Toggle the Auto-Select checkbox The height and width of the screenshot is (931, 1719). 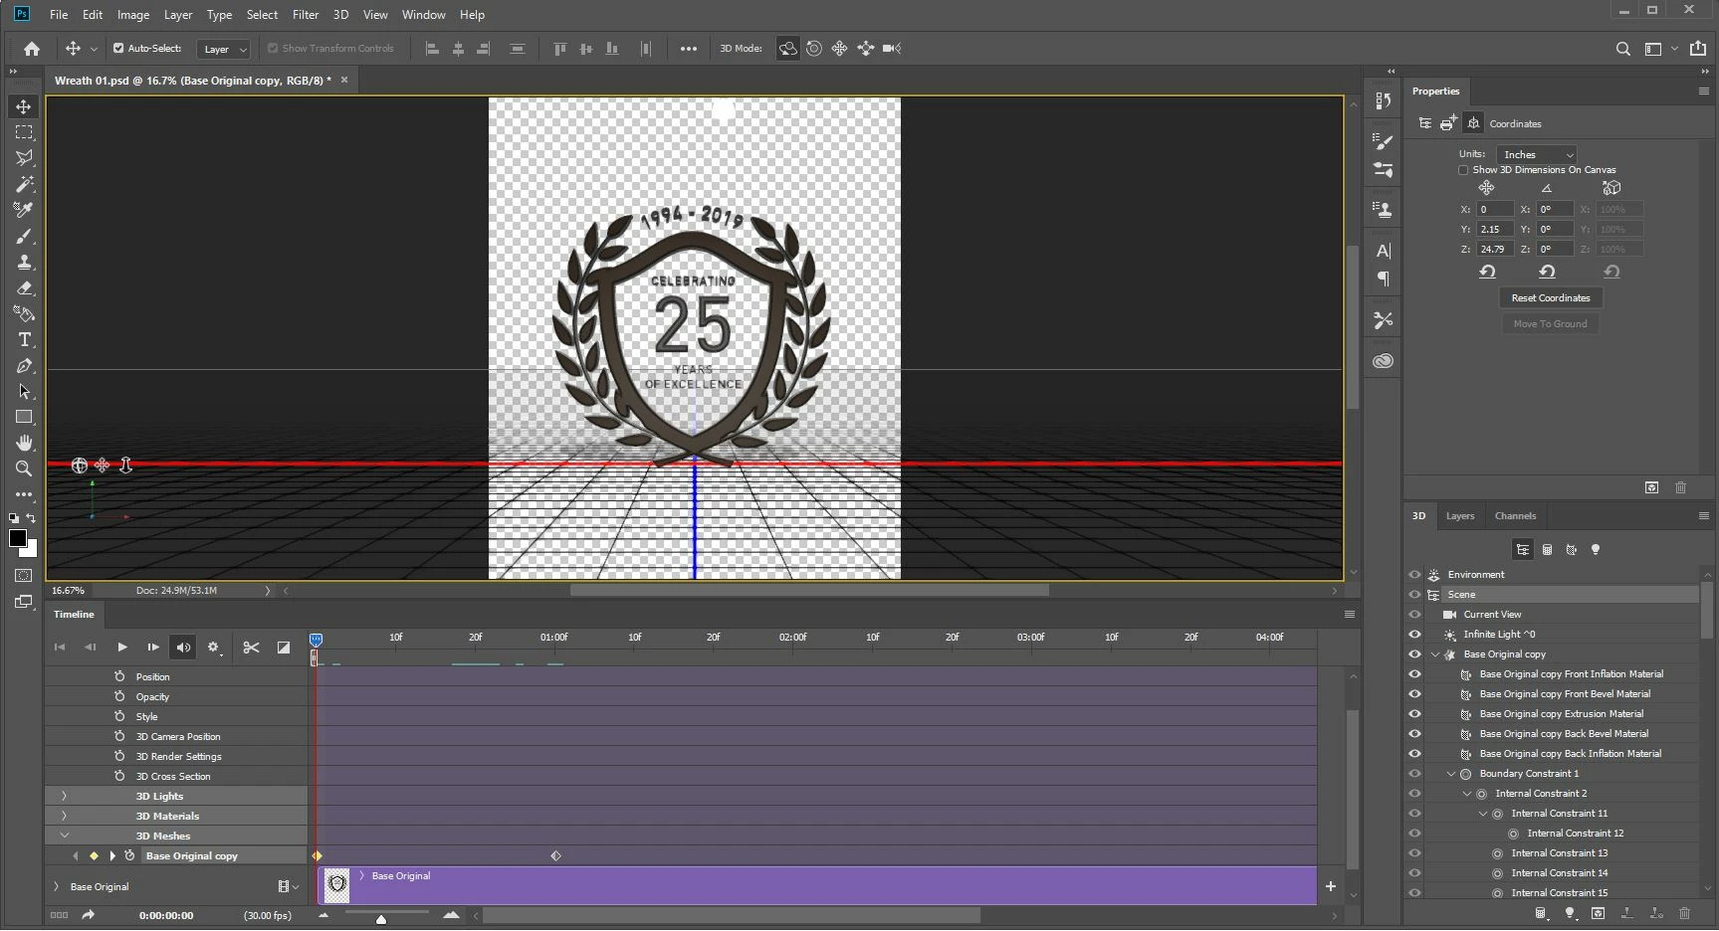click(x=118, y=48)
